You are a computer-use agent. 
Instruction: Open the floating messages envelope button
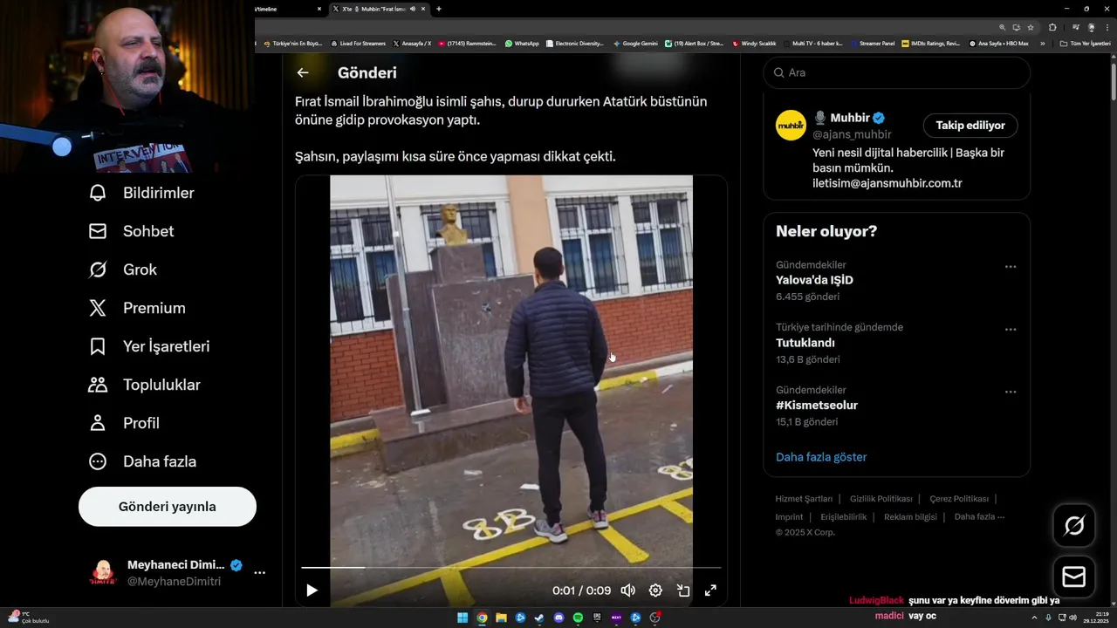click(1074, 577)
